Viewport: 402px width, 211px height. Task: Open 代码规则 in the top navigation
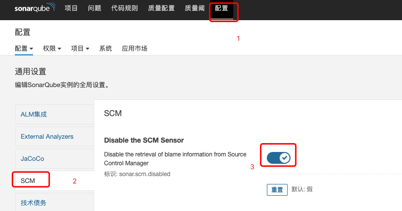(124, 8)
